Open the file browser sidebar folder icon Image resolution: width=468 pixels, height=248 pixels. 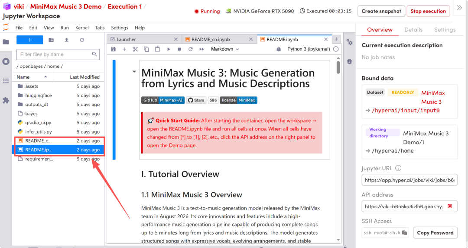click(x=6, y=41)
